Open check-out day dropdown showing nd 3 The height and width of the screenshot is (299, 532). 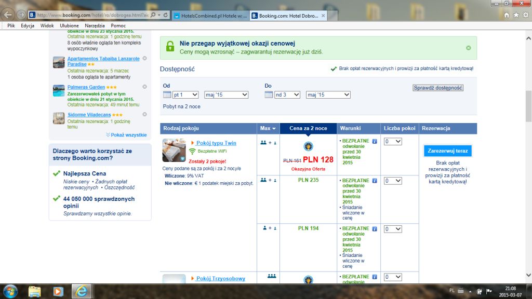pos(287,94)
